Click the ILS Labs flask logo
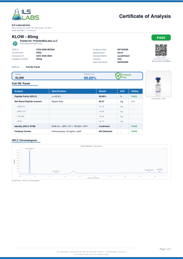 [x=26, y=14]
